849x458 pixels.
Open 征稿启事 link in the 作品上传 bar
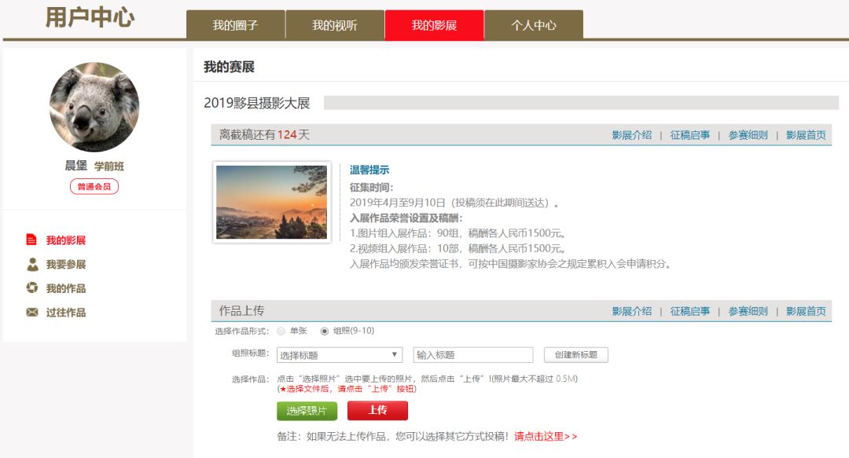coord(690,311)
